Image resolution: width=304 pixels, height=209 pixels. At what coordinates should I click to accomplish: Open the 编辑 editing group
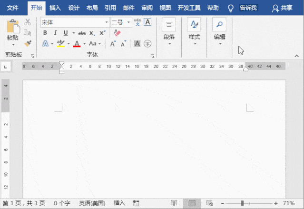219,32
